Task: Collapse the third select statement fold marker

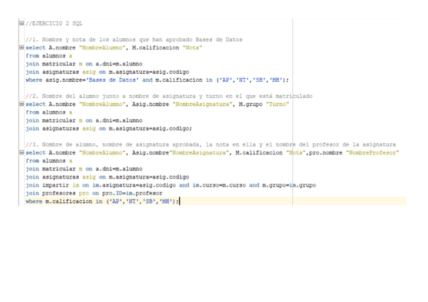Action: (21, 153)
